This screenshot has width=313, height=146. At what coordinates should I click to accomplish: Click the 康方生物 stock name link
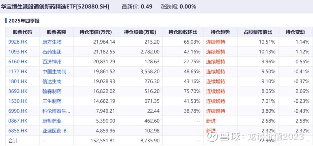[52, 42]
